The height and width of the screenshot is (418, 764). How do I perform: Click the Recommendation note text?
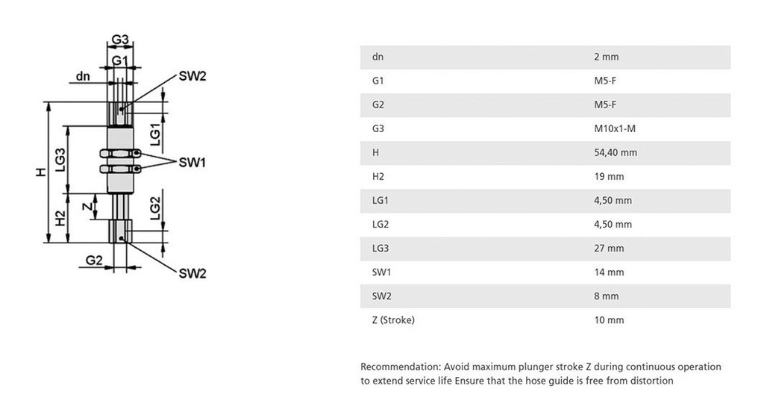point(541,374)
